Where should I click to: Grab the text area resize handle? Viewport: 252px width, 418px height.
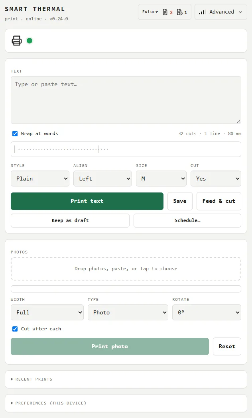238,121
